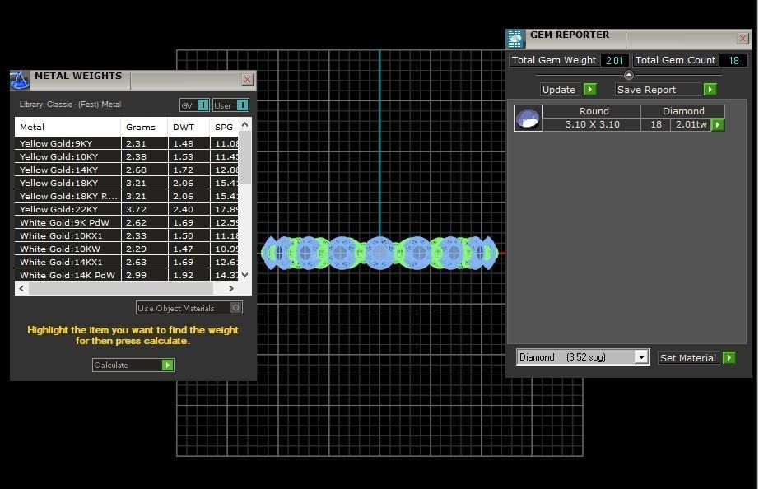
Task: Click the Gem Reporter panel icon
Action: (x=515, y=40)
